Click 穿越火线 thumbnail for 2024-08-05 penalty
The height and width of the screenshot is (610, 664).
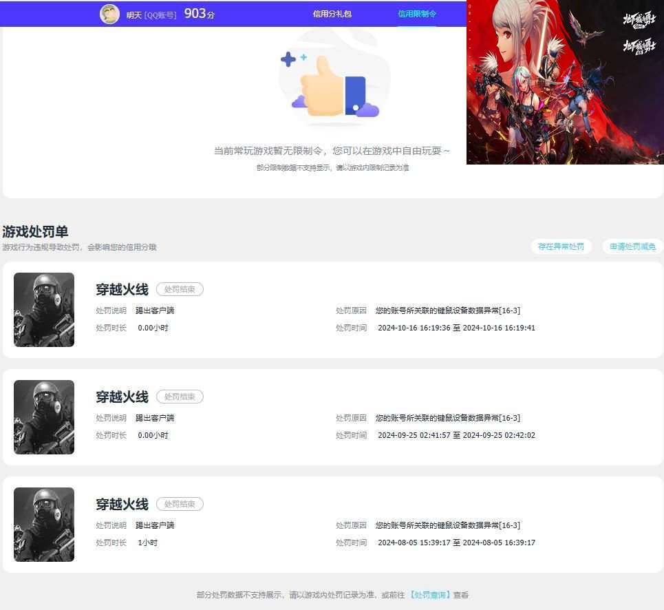pos(44,525)
